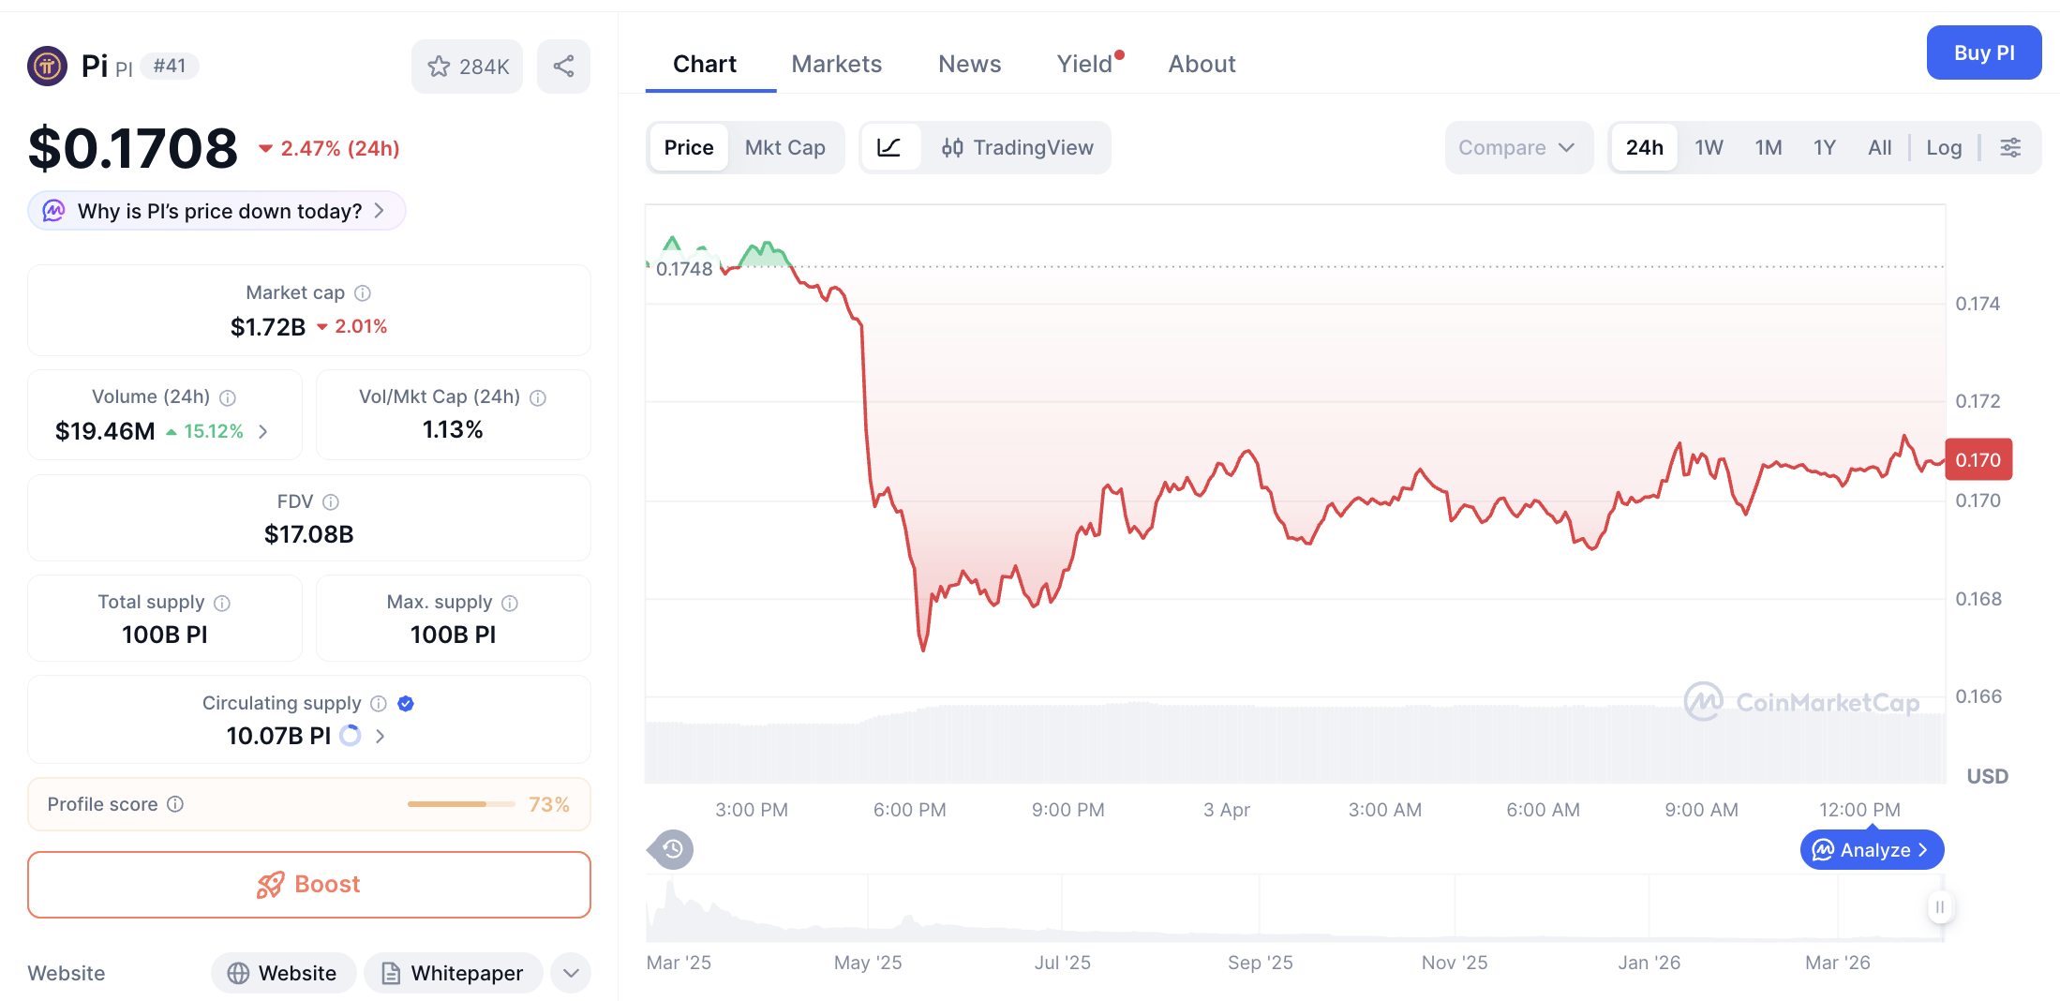
Task: Click the circulating supply progress ring icon
Action: coord(350,736)
